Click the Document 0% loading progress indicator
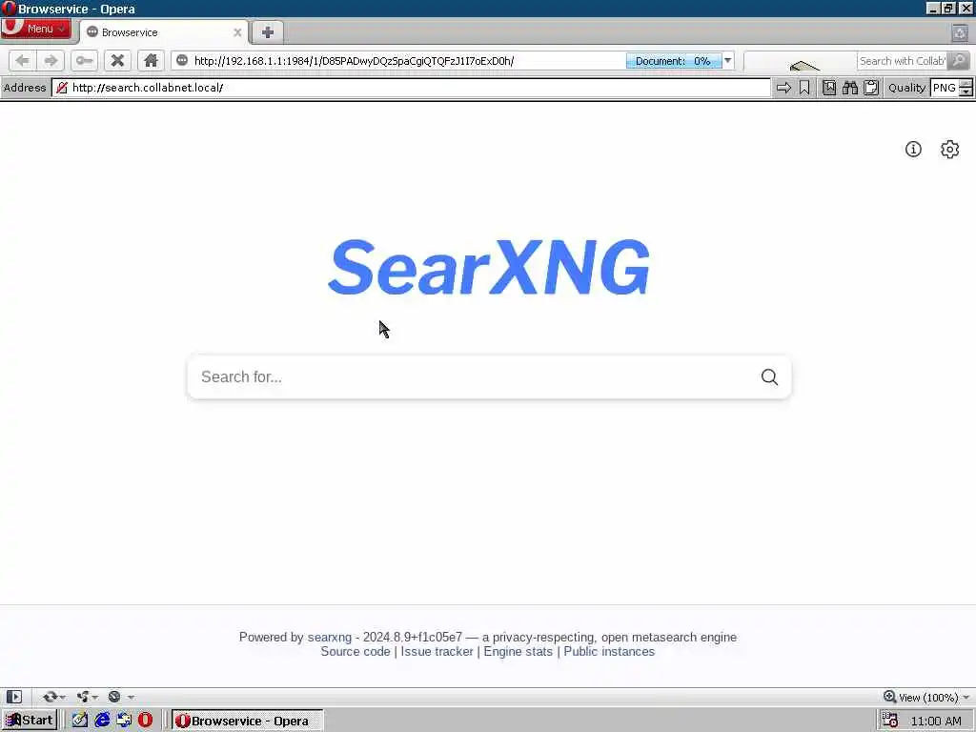976x732 pixels. 673,60
